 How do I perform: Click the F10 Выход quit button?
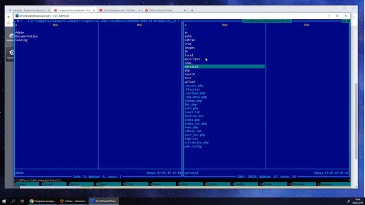coord(273,184)
